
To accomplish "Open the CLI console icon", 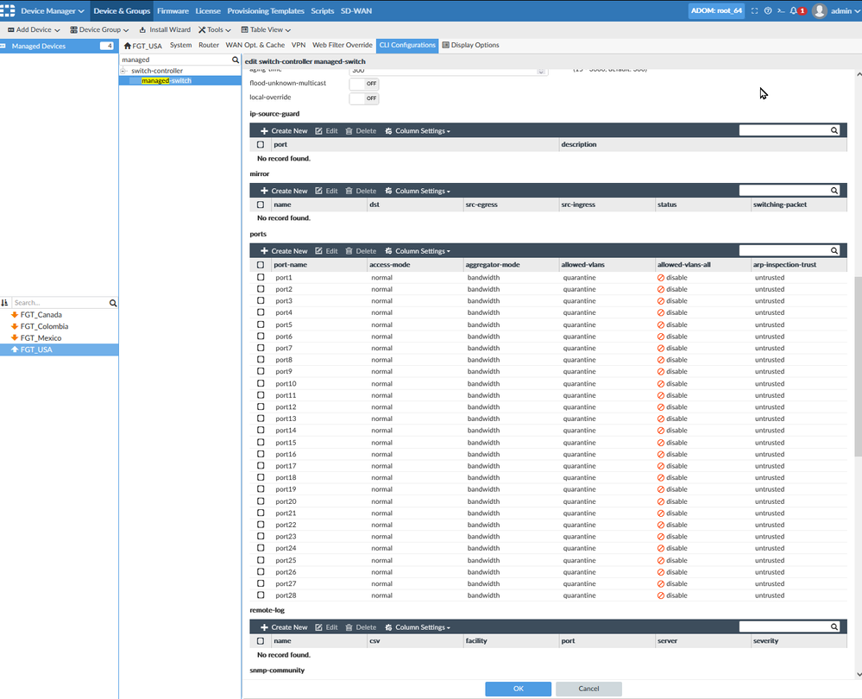I will [780, 11].
